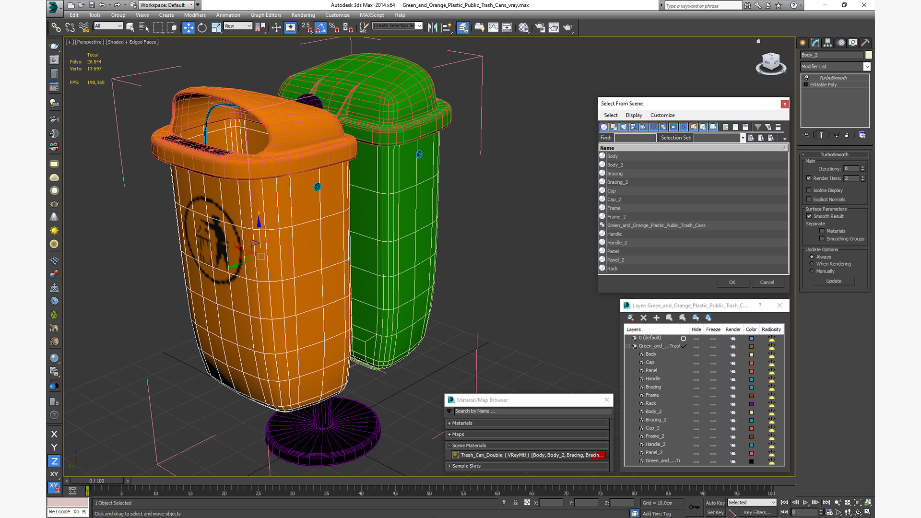Open the Graph Editors menu

265,15
